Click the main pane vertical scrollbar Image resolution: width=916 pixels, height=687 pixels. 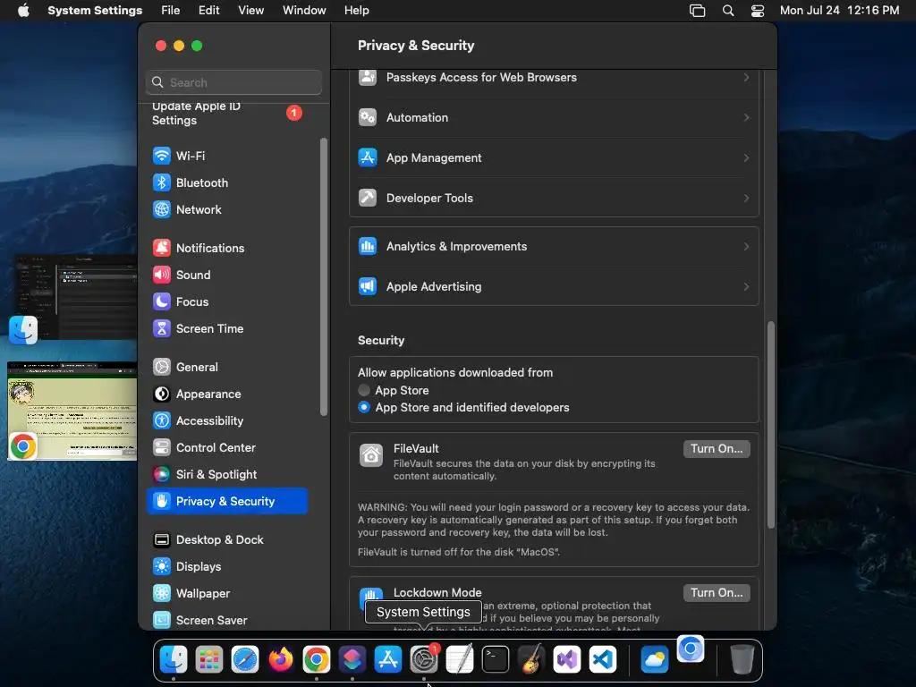[x=770, y=425]
